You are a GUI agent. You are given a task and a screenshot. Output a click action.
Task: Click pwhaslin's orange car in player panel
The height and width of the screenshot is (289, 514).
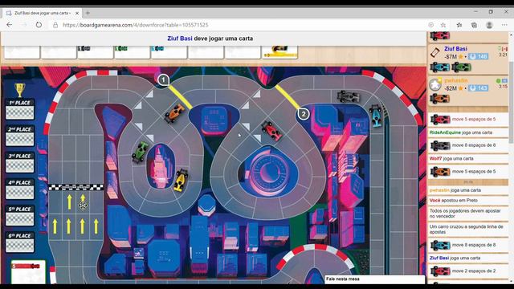[439, 98]
